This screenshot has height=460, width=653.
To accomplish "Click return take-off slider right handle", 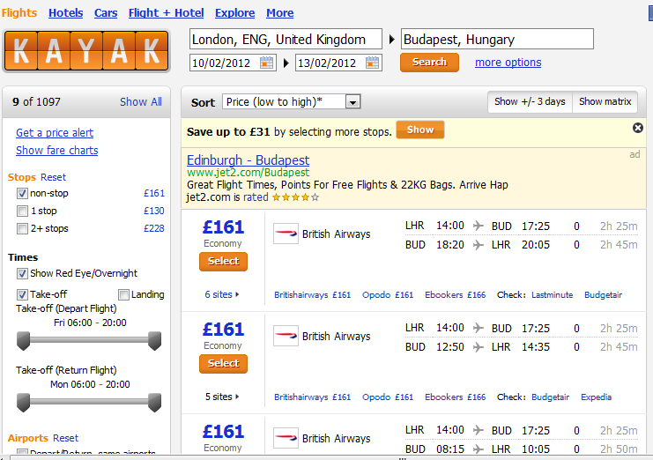I will pyautogui.click(x=154, y=403).
